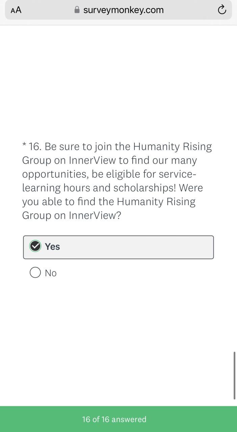Click the required asterisk before question 16
The height and width of the screenshot is (432, 237).
[x=24, y=146]
